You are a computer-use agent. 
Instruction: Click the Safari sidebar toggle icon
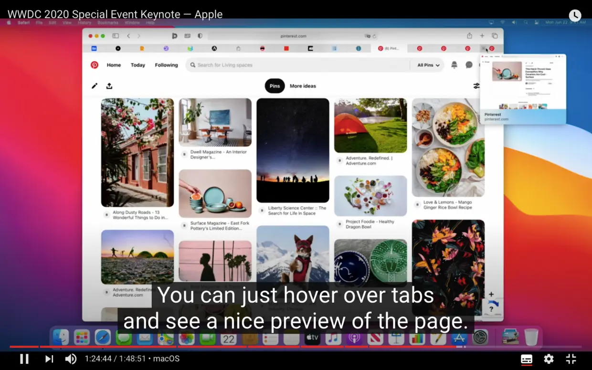pyautogui.click(x=116, y=36)
